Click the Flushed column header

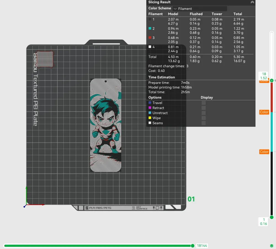(x=196, y=14)
